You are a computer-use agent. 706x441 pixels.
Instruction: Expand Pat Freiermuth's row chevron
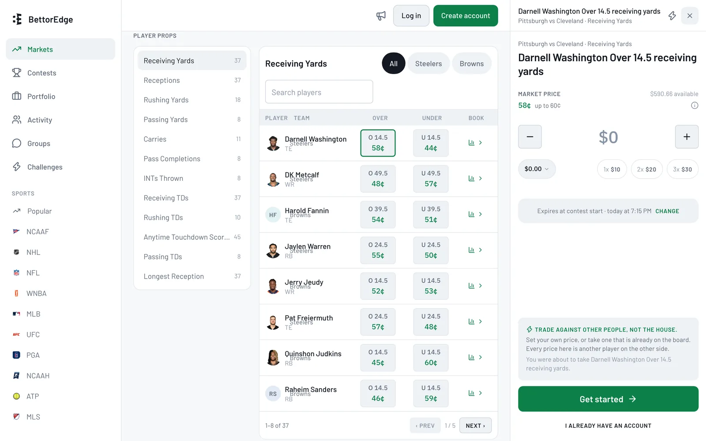point(481,321)
